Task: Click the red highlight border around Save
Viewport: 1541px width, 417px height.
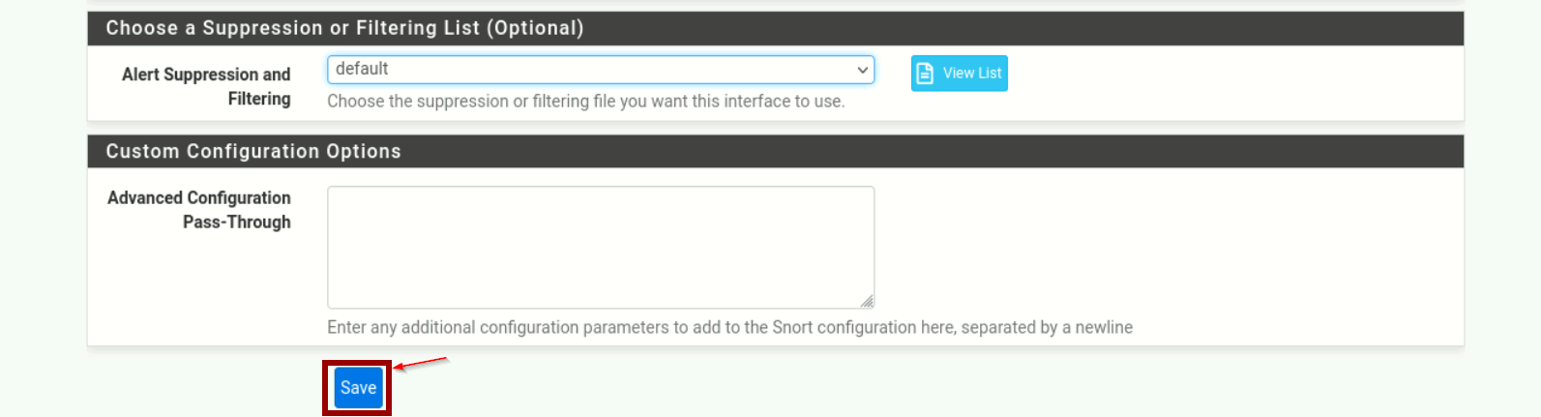Action: coord(325,387)
